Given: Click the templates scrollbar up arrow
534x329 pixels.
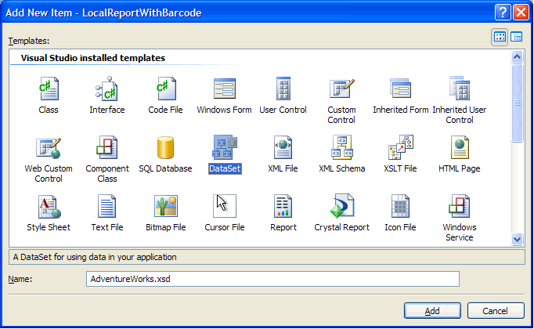Looking at the screenshot, I should click(517, 56).
